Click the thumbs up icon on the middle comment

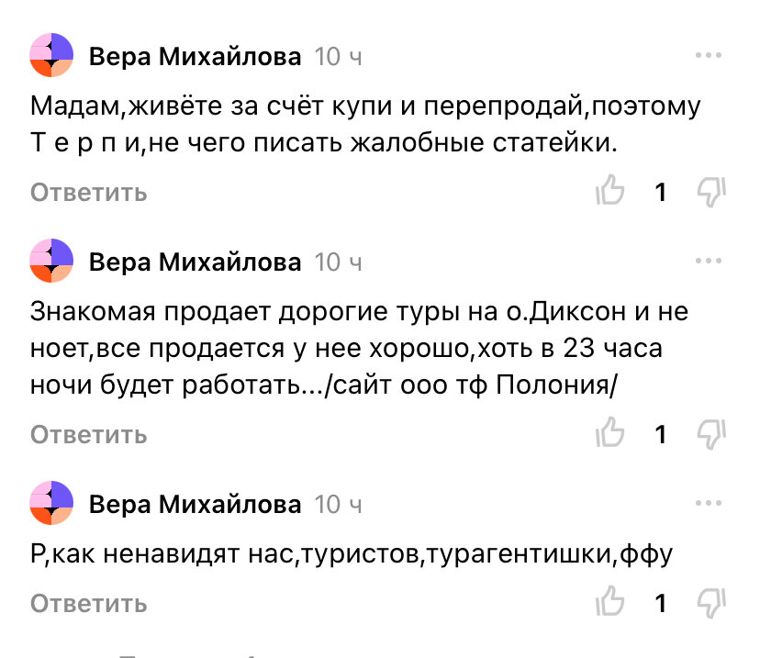[611, 434]
